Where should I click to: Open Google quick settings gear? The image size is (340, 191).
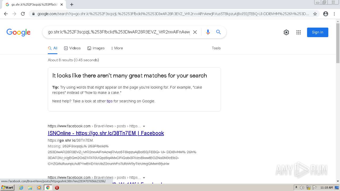tap(286, 32)
